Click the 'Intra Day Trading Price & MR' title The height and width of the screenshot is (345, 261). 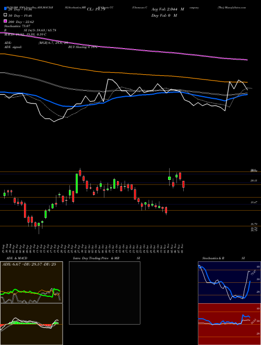pyautogui.click(x=96, y=258)
